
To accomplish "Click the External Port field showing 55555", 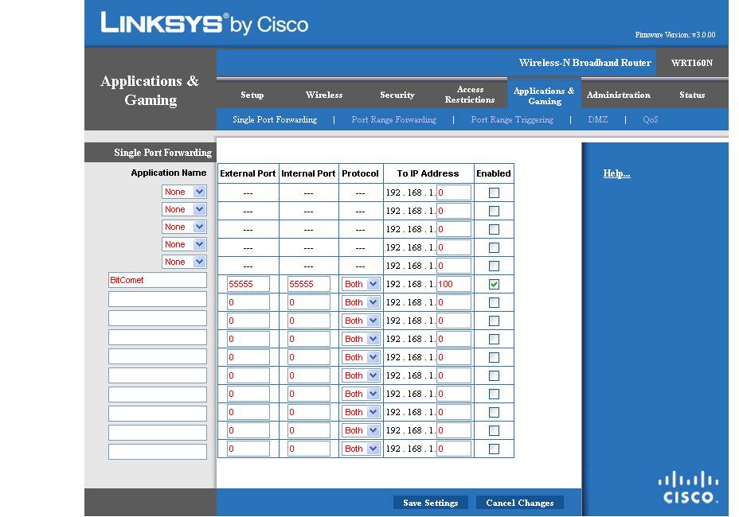I will (248, 285).
